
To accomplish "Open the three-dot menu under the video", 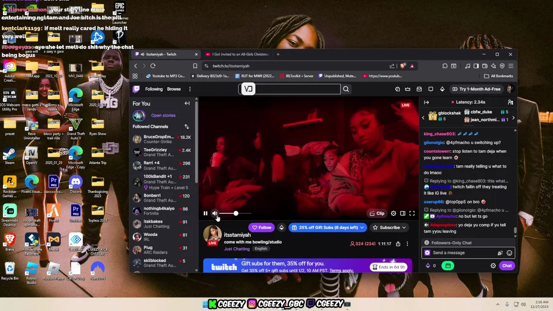I will pyautogui.click(x=407, y=244).
